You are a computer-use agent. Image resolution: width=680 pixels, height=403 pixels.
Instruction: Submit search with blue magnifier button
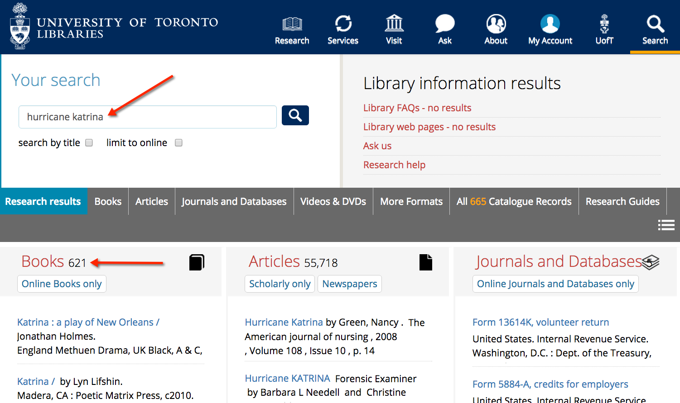point(295,115)
